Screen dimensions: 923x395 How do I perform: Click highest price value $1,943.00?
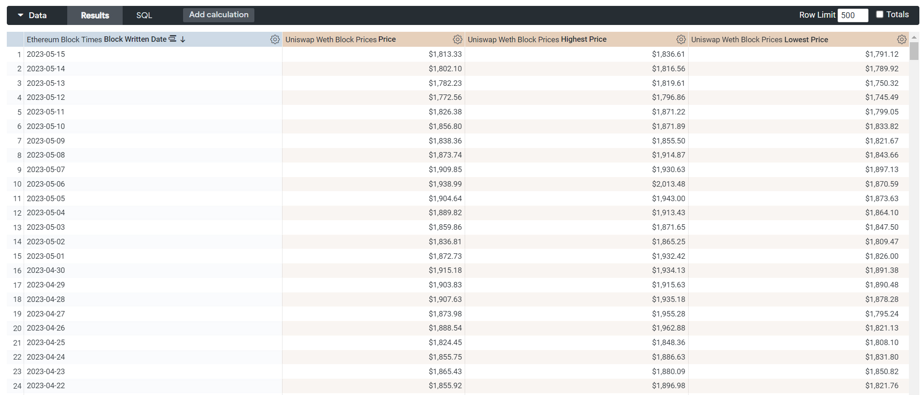point(669,198)
